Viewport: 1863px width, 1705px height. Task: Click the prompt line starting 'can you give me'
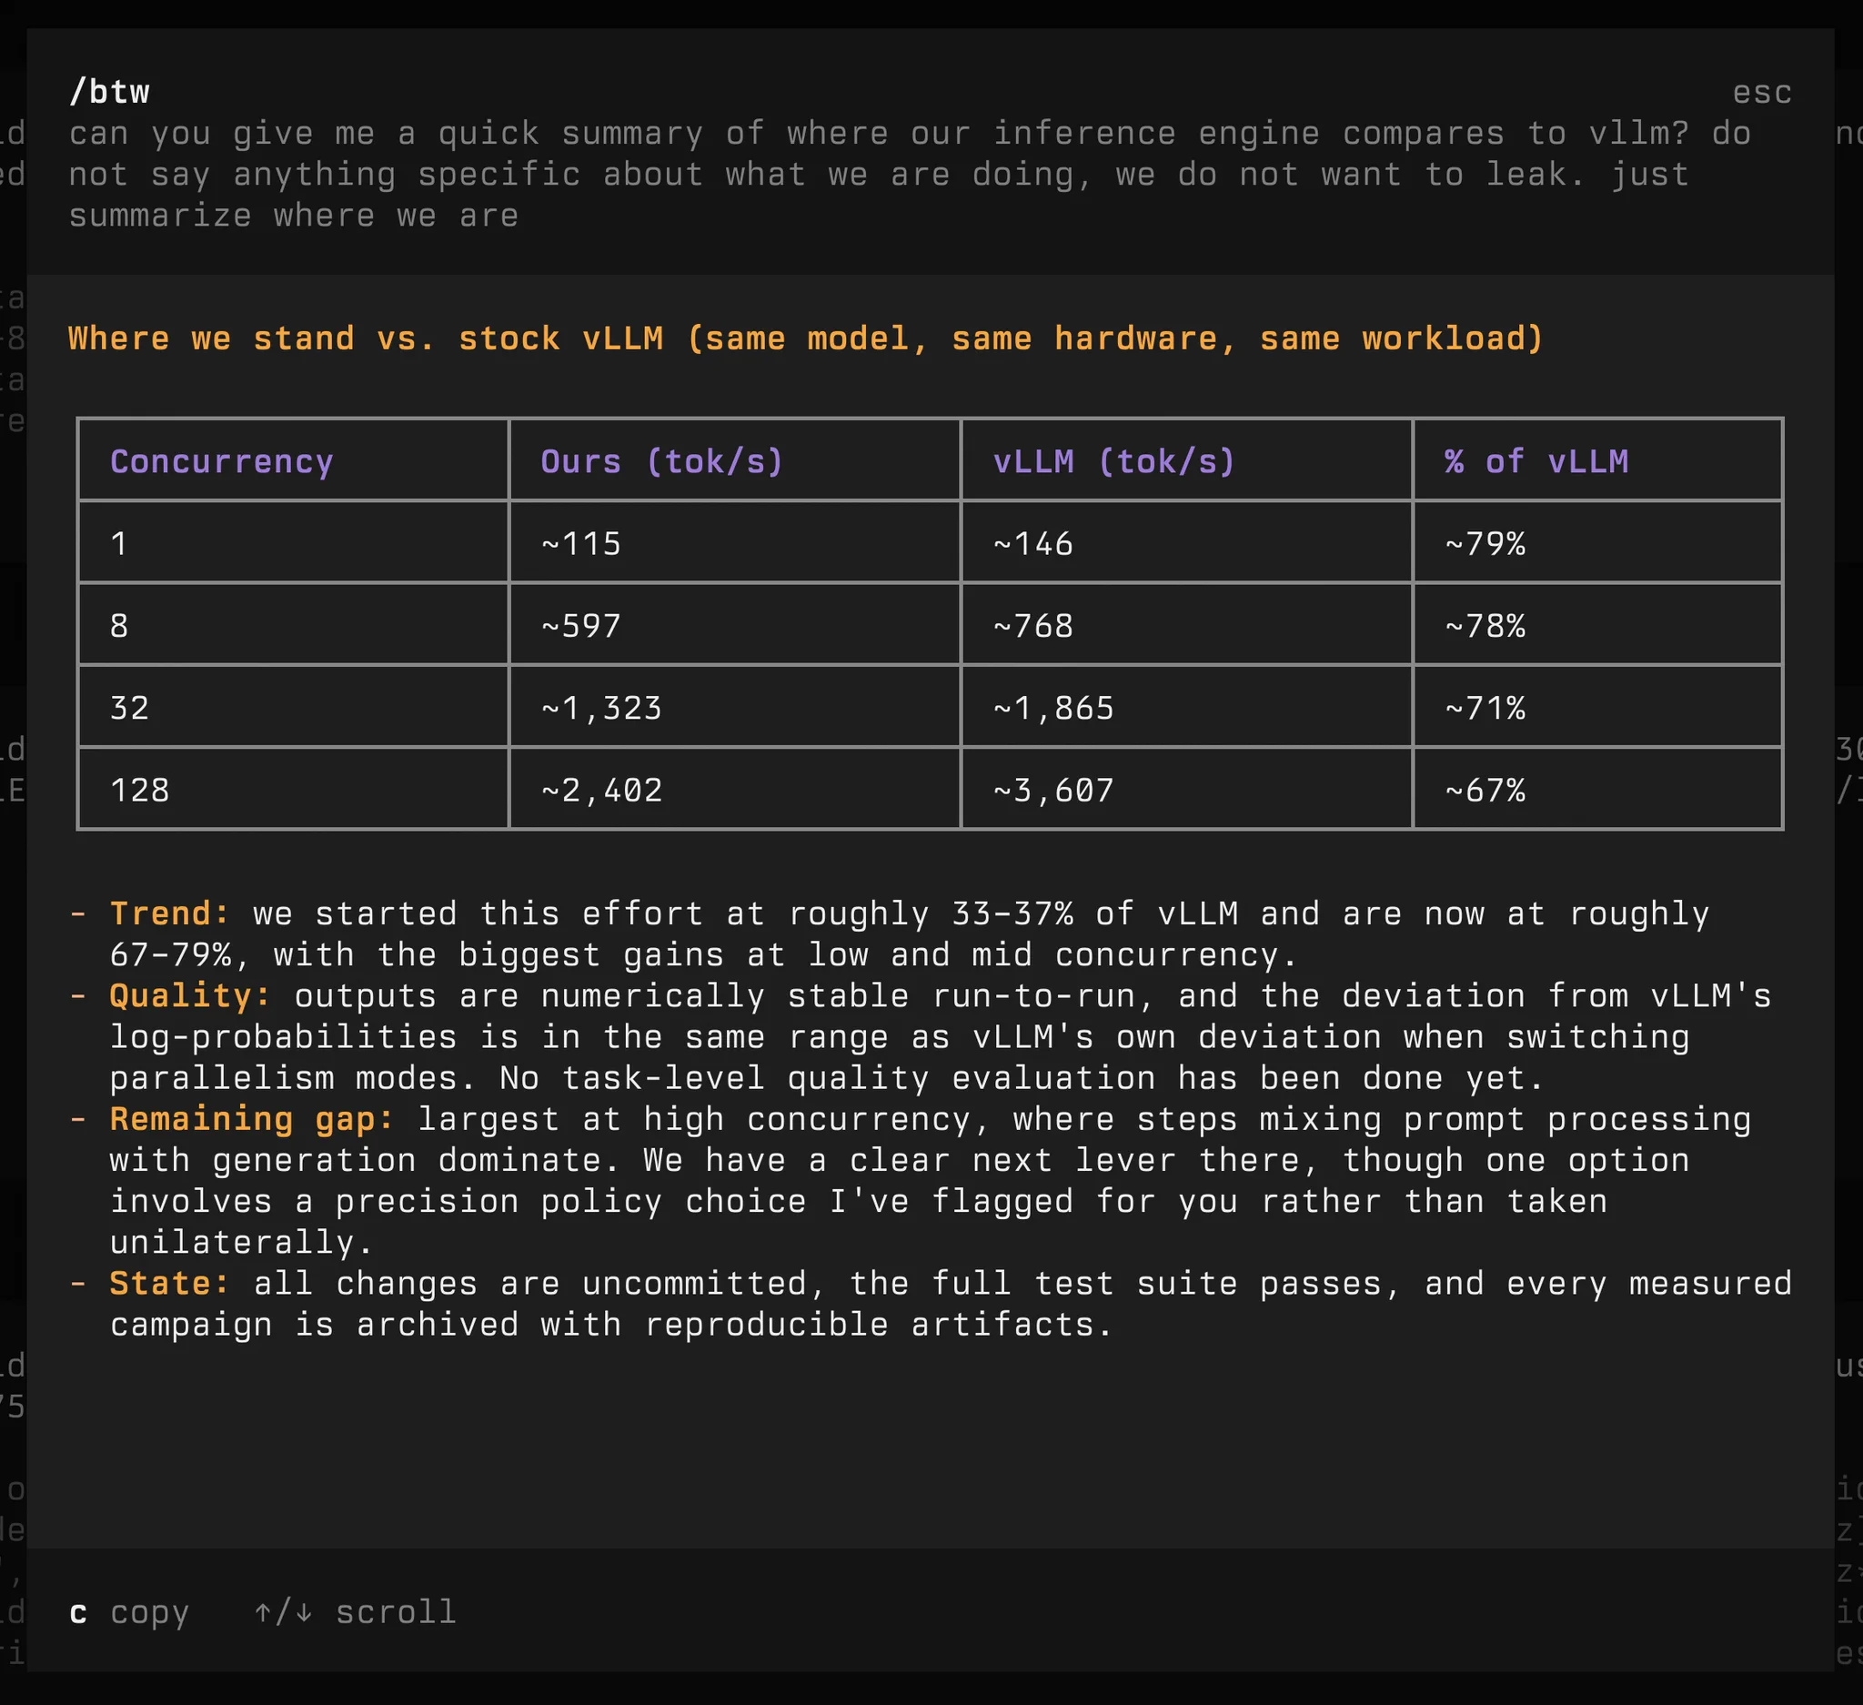911,133
